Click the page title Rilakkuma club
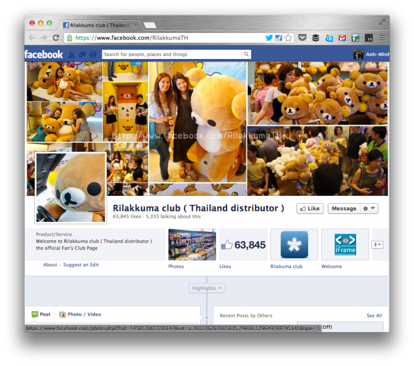 (x=198, y=208)
